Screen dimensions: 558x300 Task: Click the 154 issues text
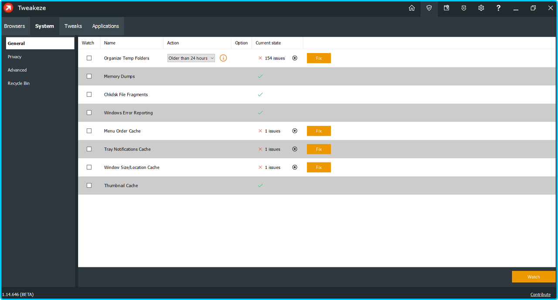(x=275, y=58)
